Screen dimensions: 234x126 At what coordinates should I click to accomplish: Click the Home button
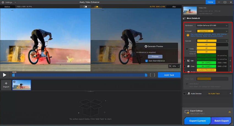(x=210, y=2)
